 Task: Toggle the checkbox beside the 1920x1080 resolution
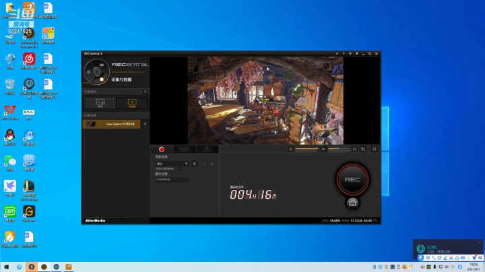[180, 169]
